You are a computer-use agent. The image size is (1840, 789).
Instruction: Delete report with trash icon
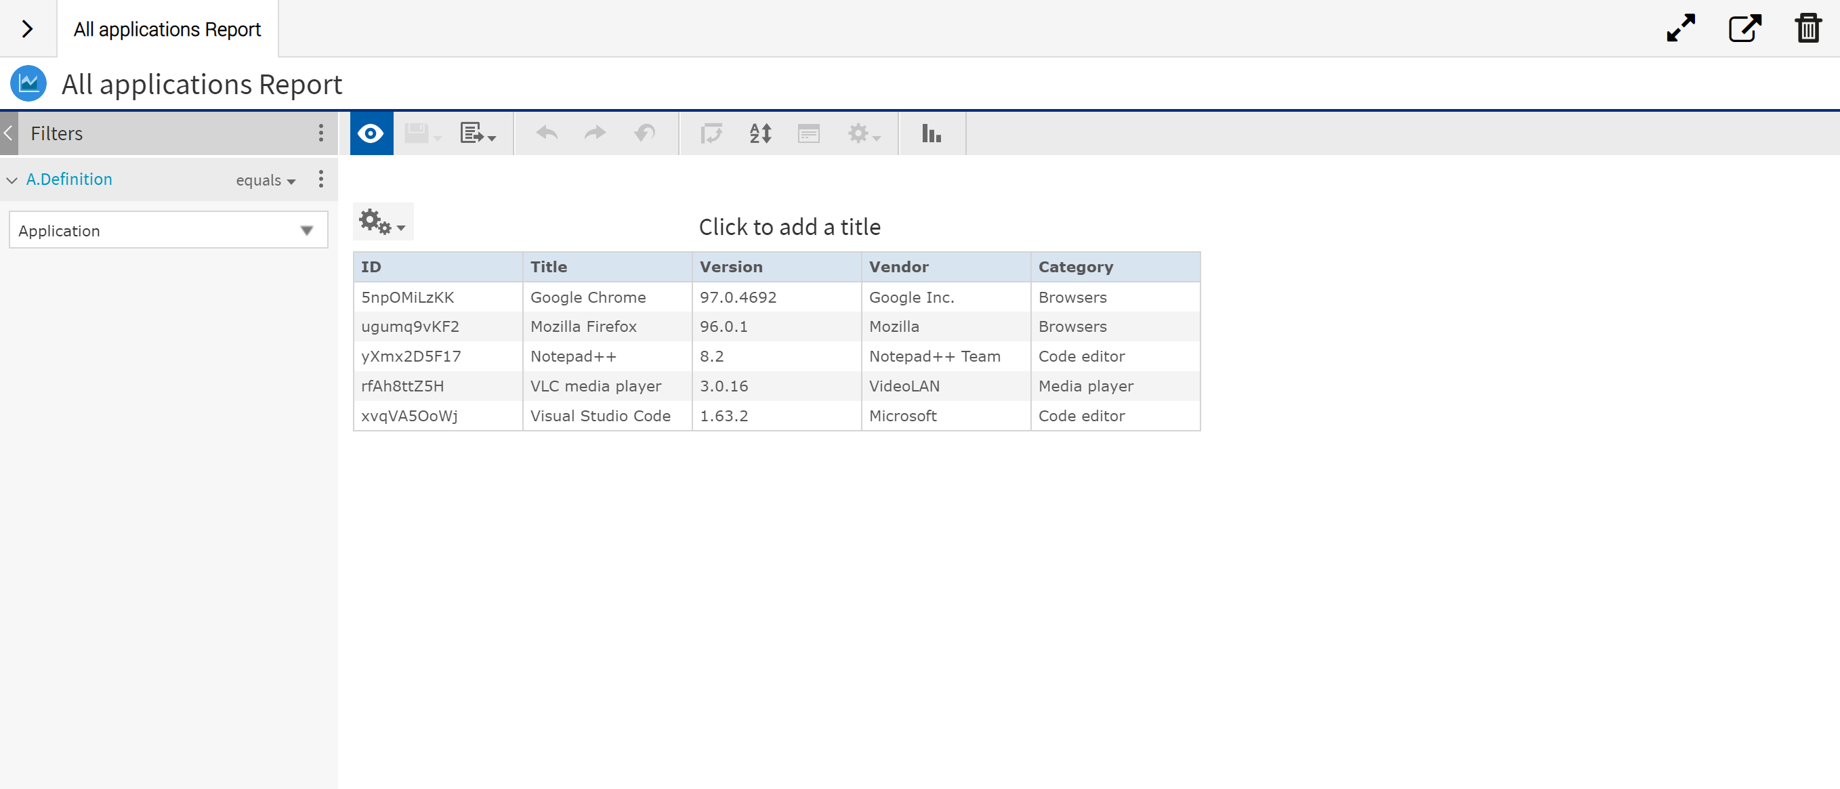click(1807, 28)
